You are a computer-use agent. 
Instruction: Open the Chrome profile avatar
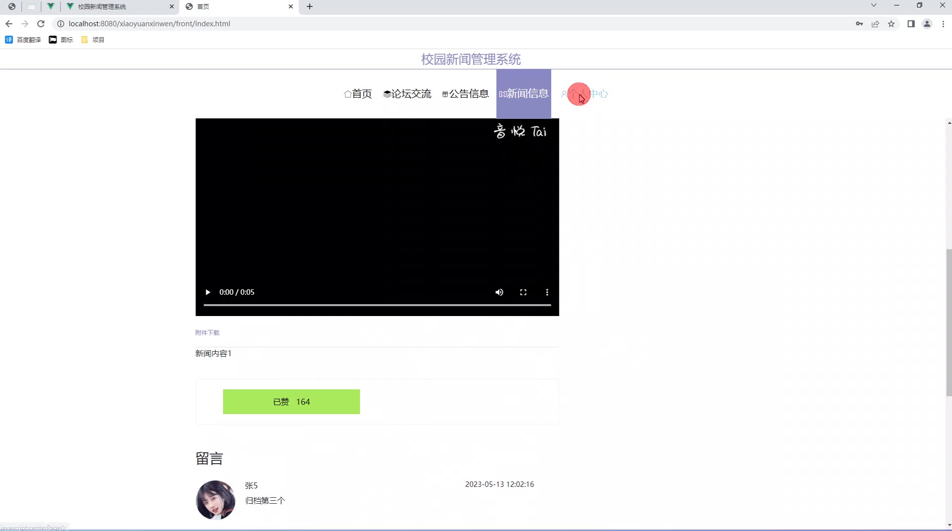(x=927, y=24)
